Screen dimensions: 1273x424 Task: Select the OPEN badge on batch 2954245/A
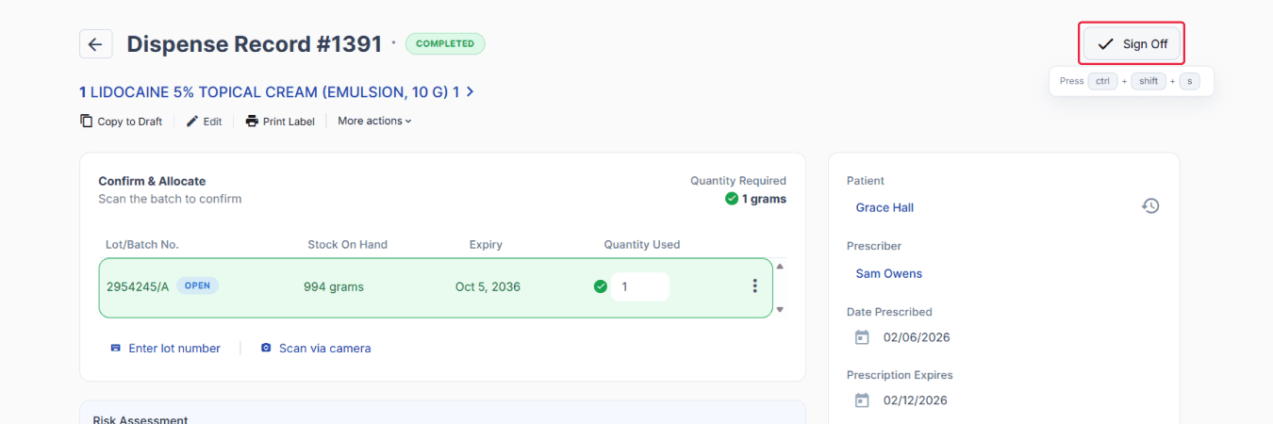[197, 285]
